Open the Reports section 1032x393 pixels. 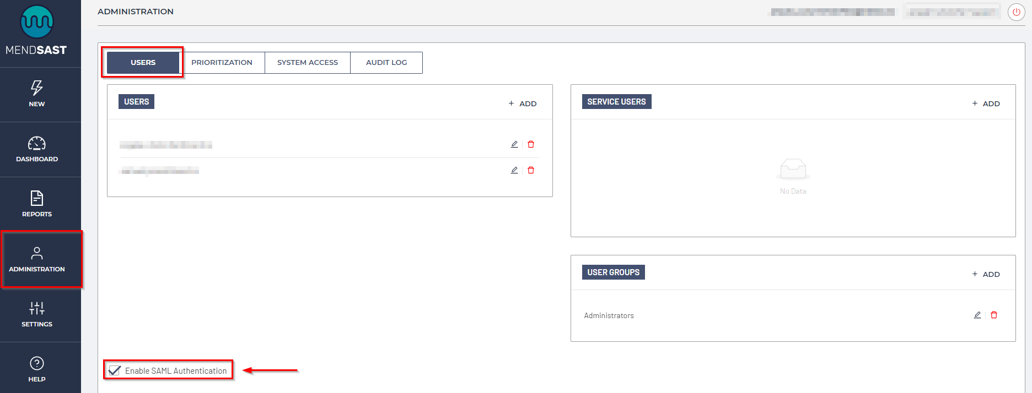(37, 204)
